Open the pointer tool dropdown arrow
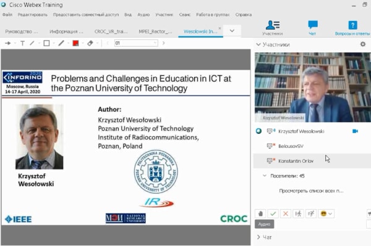The image size is (371, 246). 15,43
